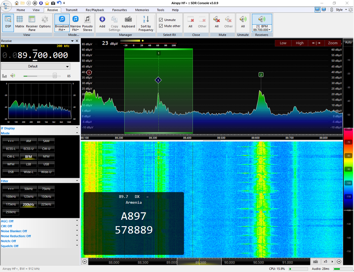This screenshot has height=272, width=354.
Task: Switch to the Transmit ribbon tab
Action: click(x=71, y=10)
